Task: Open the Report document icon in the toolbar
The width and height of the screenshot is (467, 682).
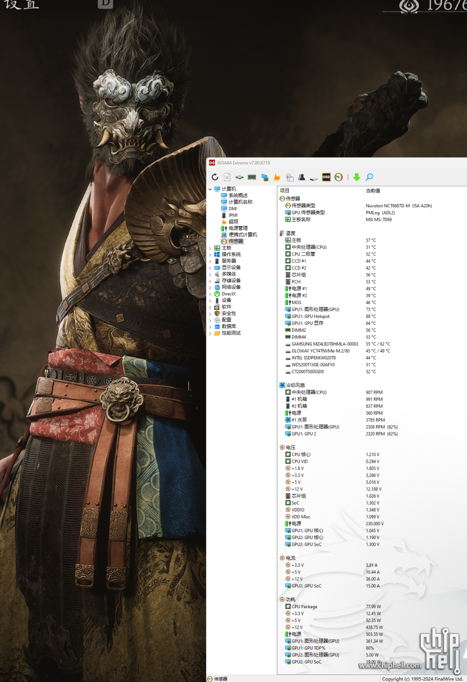Action: (227, 177)
